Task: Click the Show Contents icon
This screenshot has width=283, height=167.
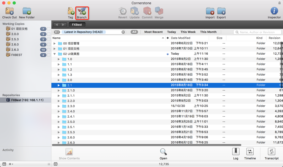Action: [x=69, y=152]
